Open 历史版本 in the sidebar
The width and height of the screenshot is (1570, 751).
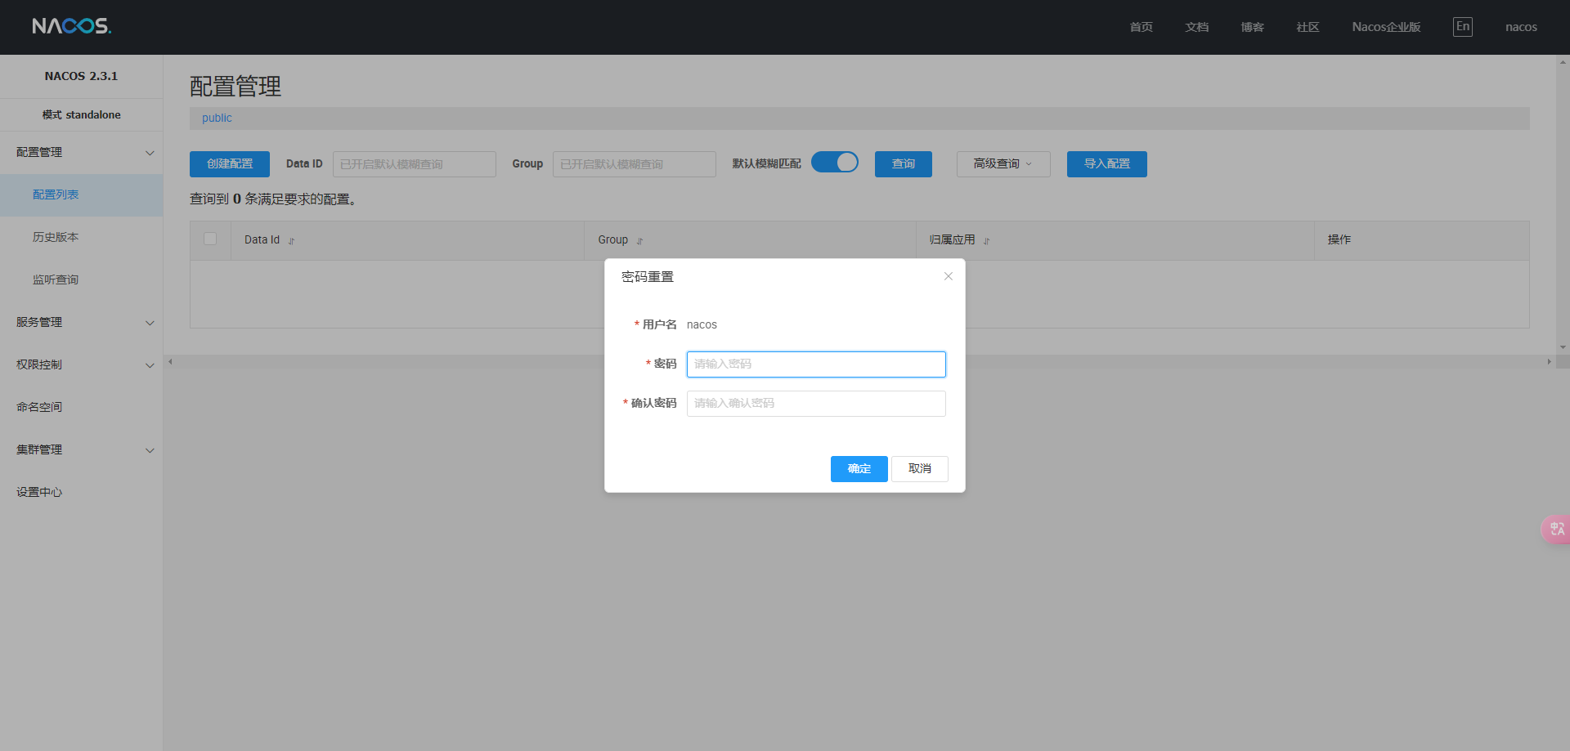[x=56, y=238]
